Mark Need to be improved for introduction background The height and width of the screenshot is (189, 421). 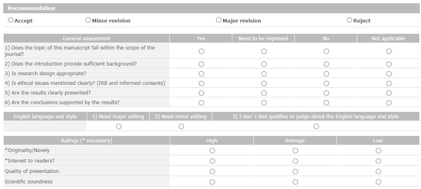coord(264,64)
